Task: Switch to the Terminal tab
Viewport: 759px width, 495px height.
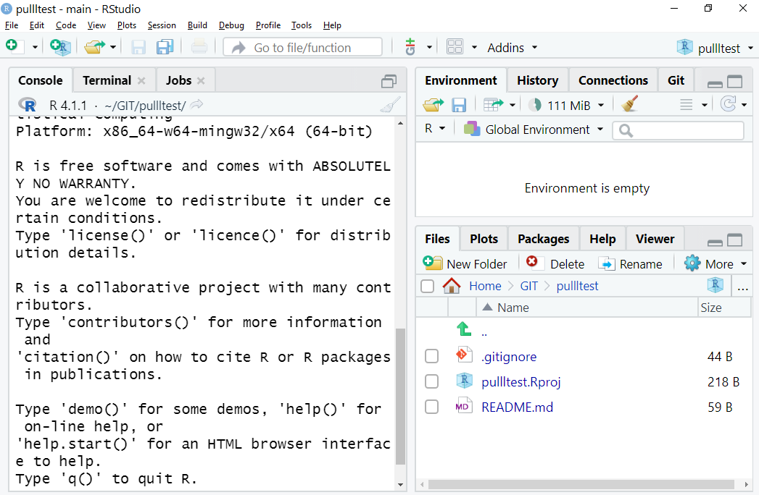Action: point(109,80)
